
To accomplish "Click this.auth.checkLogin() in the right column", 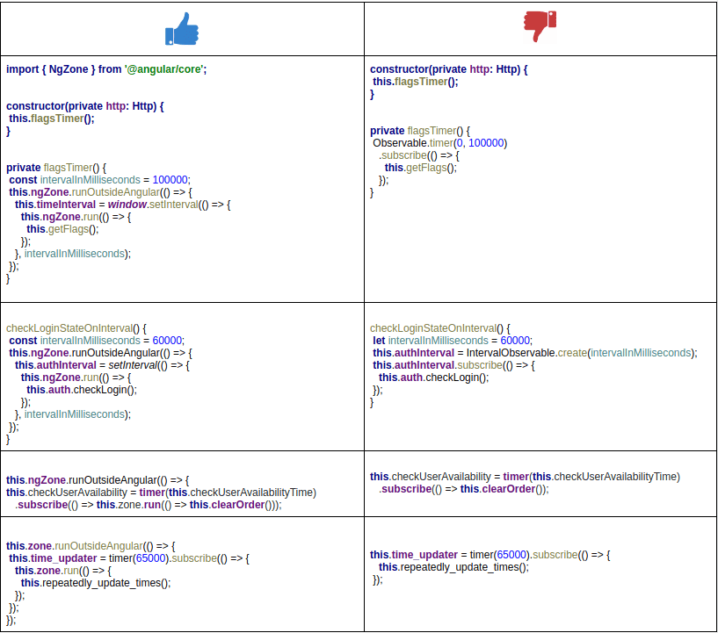I will 433,378.
